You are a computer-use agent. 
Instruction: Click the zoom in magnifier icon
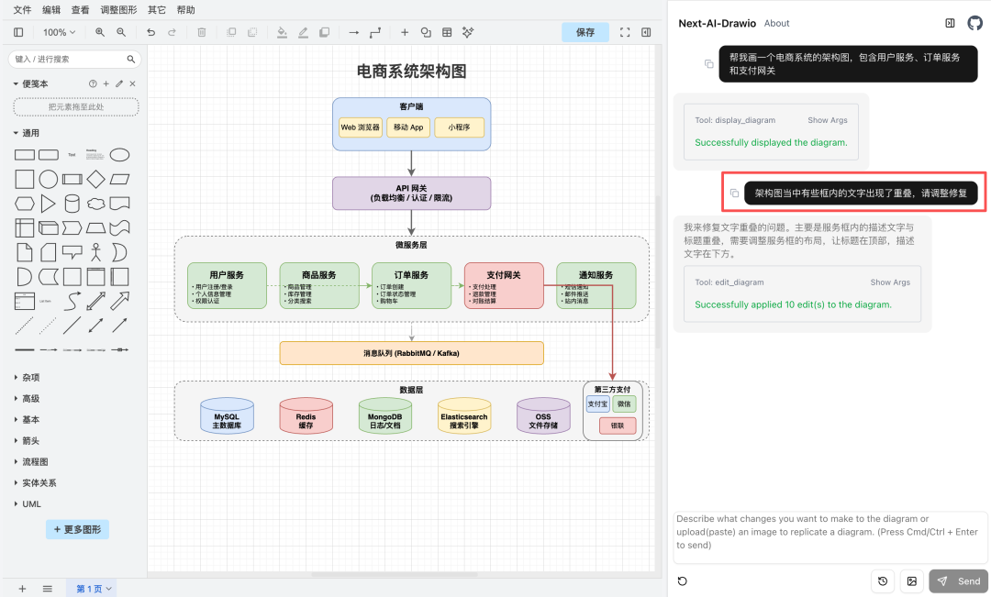[100, 32]
